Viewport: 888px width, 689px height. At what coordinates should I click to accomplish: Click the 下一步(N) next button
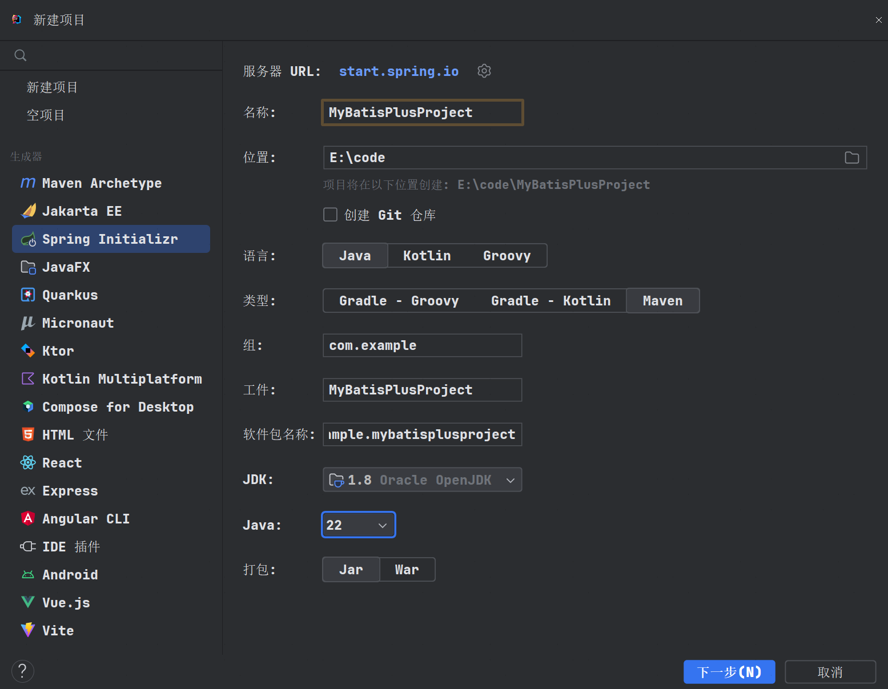pos(729,672)
